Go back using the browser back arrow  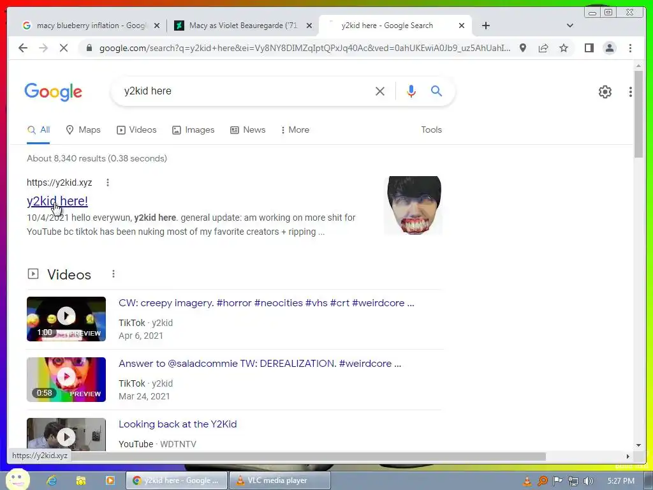[x=23, y=48]
